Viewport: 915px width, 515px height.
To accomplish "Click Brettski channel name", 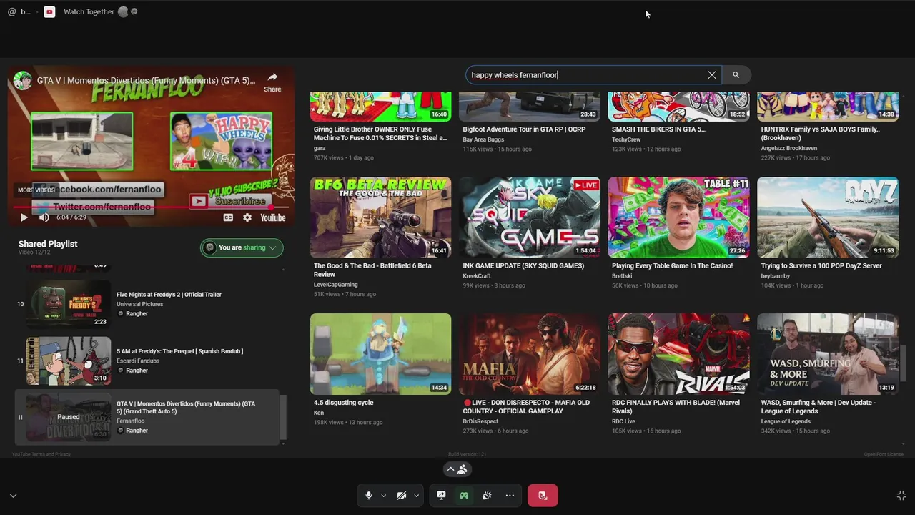I will pos(622,275).
